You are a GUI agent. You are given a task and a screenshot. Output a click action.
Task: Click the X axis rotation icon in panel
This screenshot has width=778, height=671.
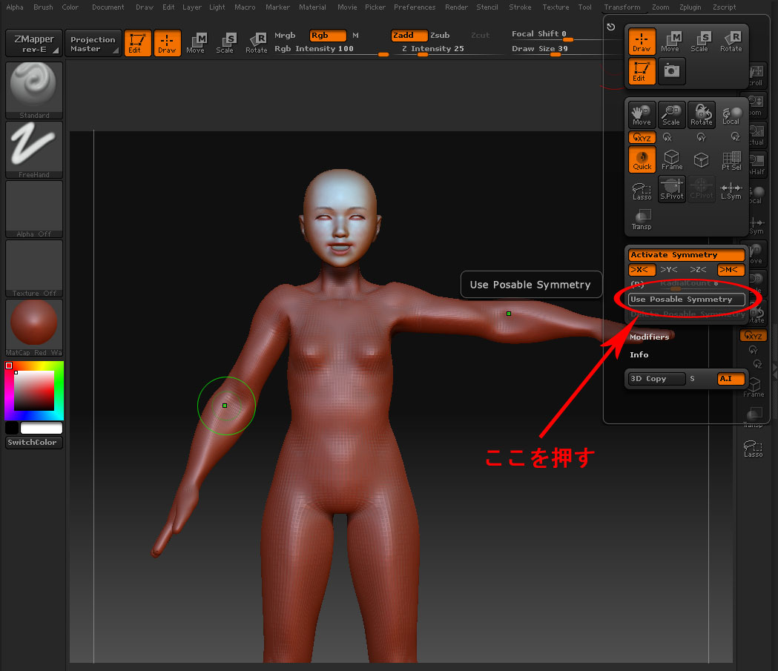667,137
